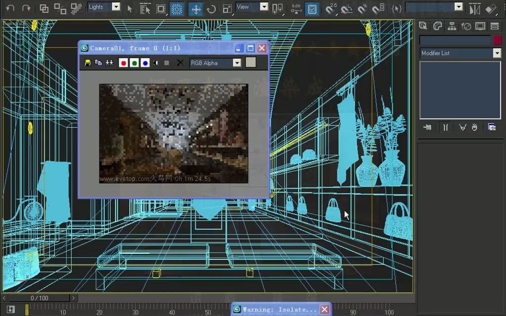This screenshot has width=506, height=316.
Task: Clone the rendered frame window
Action: coord(99,63)
